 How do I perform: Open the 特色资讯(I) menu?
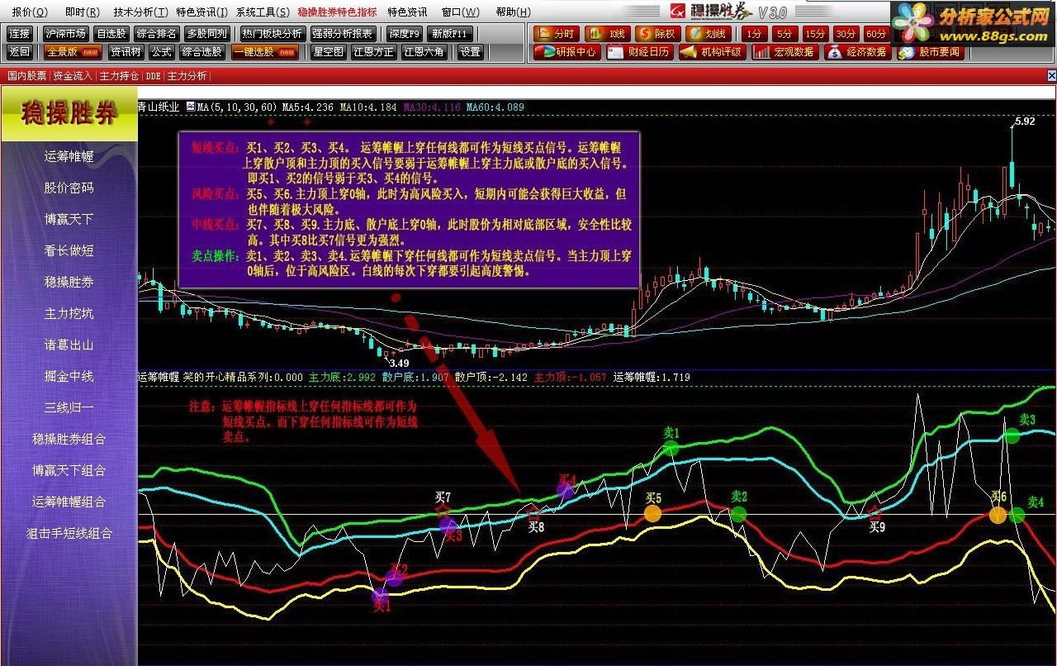point(202,12)
